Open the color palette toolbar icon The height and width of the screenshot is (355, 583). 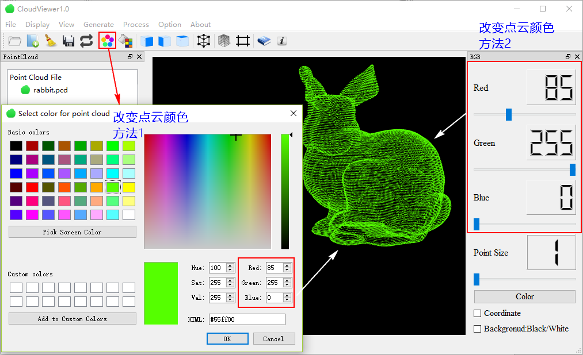[x=127, y=40]
